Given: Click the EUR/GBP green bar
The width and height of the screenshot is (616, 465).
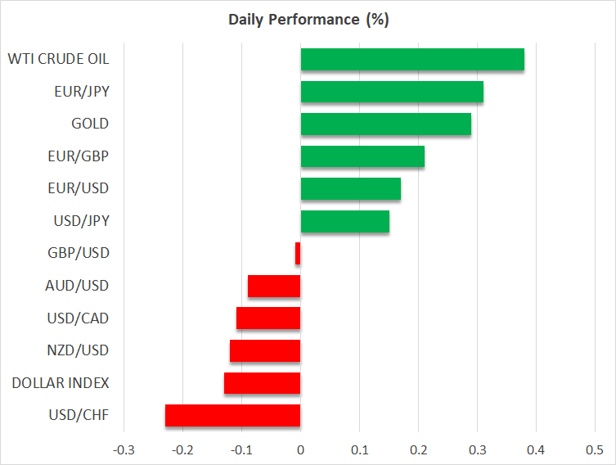Looking at the screenshot, I should (x=362, y=156).
